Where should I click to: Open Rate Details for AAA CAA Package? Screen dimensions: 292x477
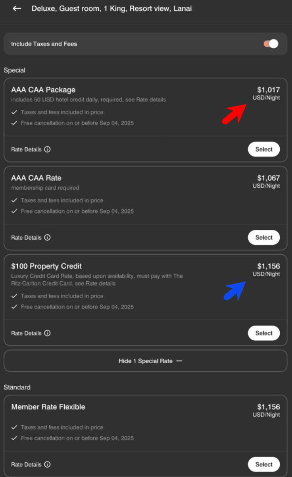(26, 149)
